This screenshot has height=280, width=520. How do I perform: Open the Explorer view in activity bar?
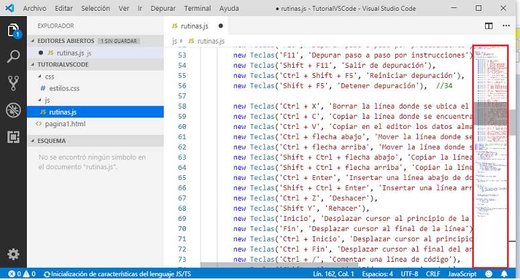(x=13, y=30)
